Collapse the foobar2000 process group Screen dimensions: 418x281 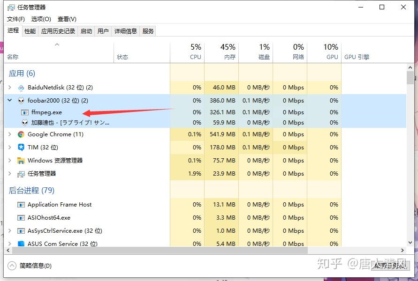tap(10, 100)
